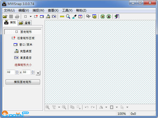Open the 捕捉(W) menu
The image size is (158, 118).
(x=38, y=10)
